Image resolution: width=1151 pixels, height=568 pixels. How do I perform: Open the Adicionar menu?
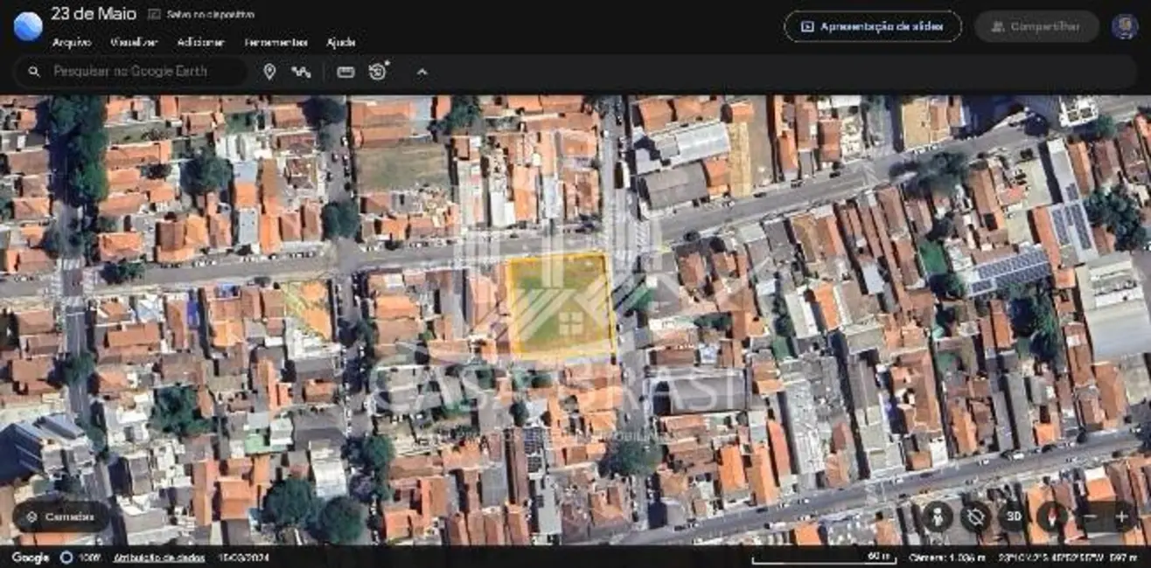[x=200, y=42]
